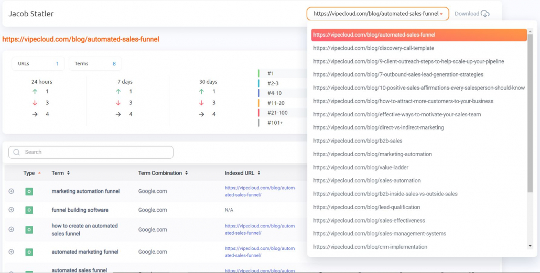Select the 10-positive-sales-affirmations URL option
Screen dimensions: 540x273
419,88
